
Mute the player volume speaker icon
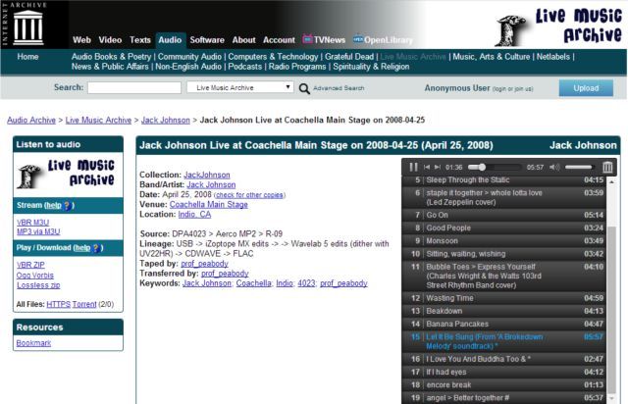click(x=555, y=168)
